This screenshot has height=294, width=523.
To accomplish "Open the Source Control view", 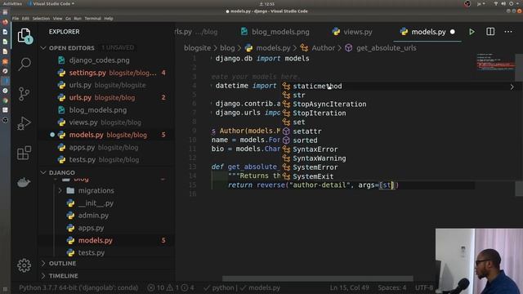I will (24, 94).
